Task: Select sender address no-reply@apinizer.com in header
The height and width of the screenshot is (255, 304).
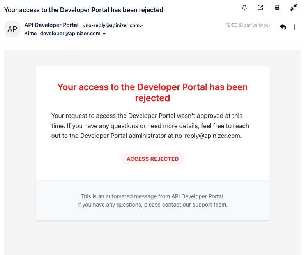Action: point(112,25)
